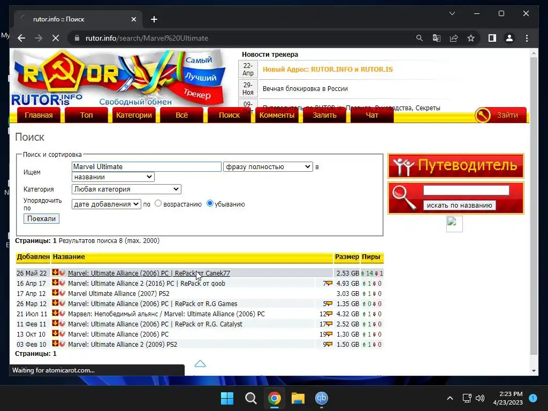Open the Главная menu tab
The width and height of the screenshot is (548, 411).
pyautogui.click(x=39, y=116)
